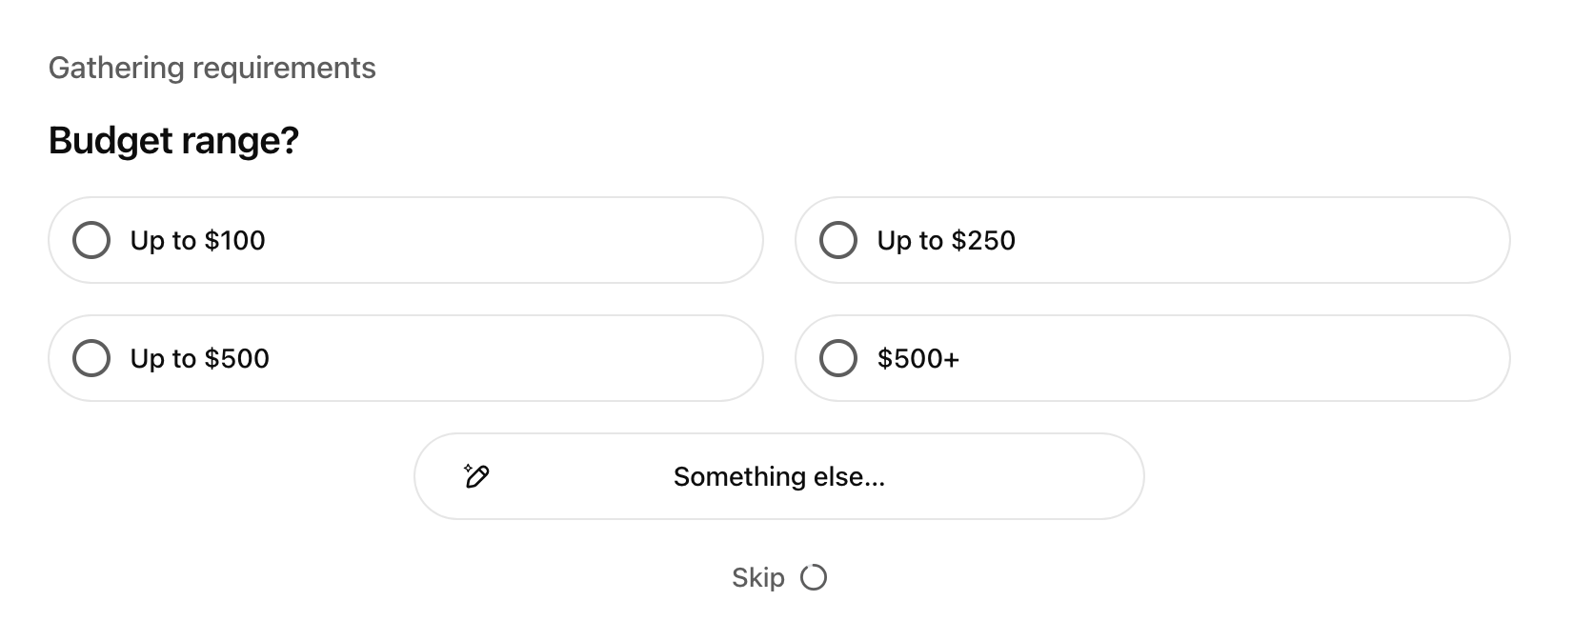The height and width of the screenshot is (641, 1593).
Task: Click the "Up to $100" label text
Action: [x=197, y=240]
